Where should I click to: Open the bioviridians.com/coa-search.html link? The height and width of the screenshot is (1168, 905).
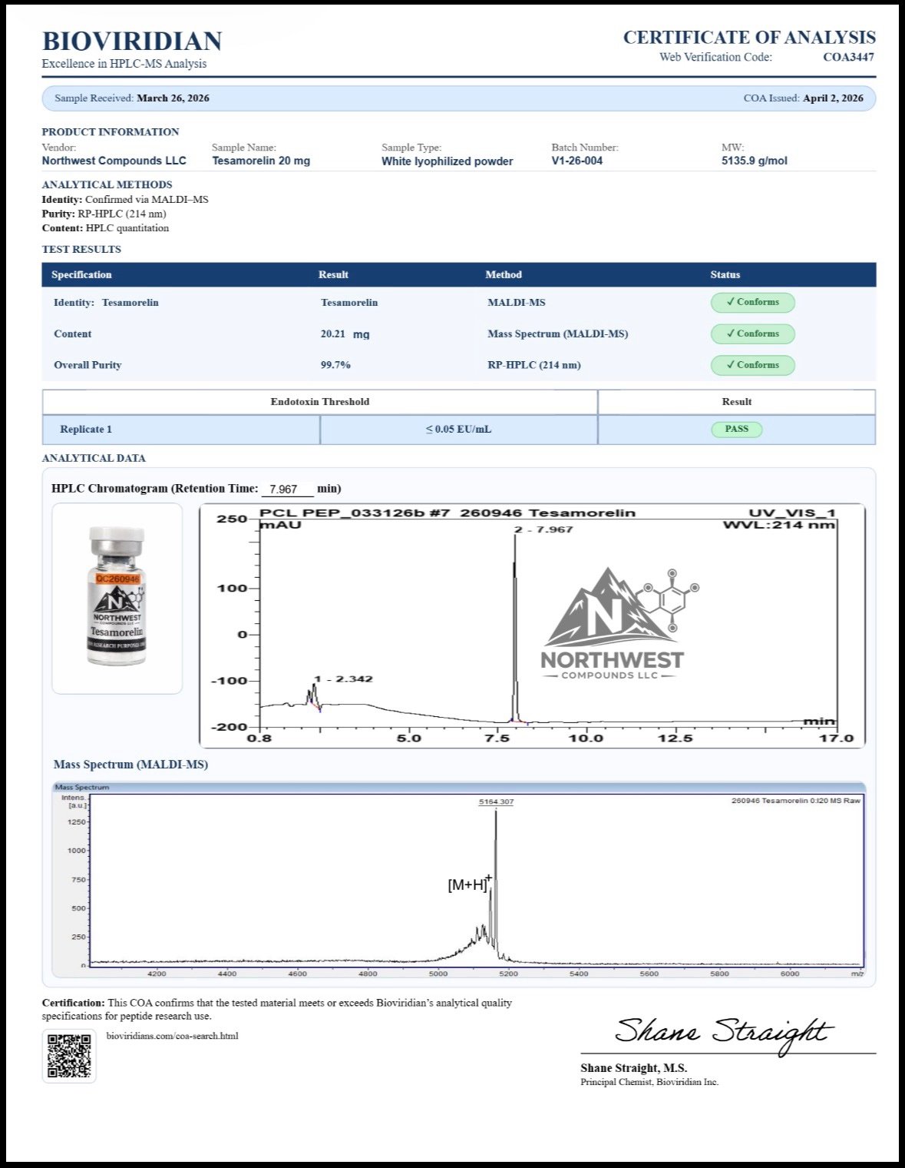coord(172,1035)
